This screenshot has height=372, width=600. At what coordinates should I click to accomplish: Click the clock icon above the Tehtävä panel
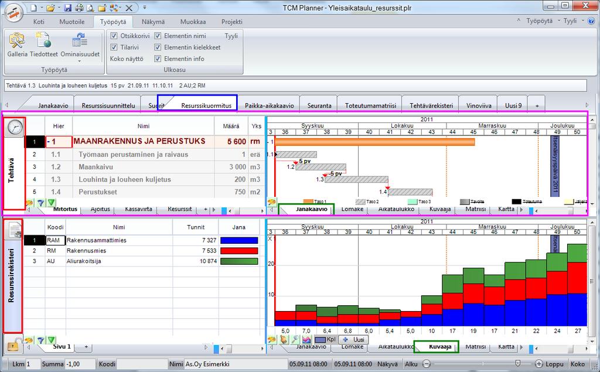[x=15, y=127]
